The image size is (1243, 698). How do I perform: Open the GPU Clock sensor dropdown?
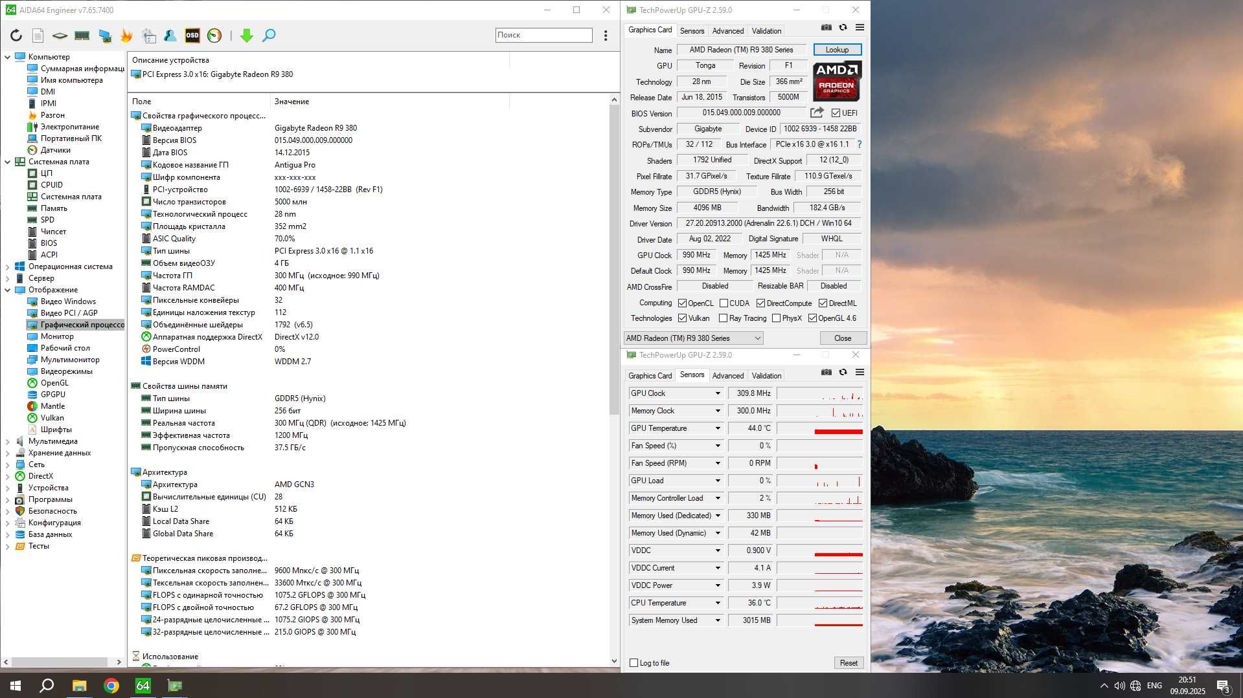coord(718,393)
